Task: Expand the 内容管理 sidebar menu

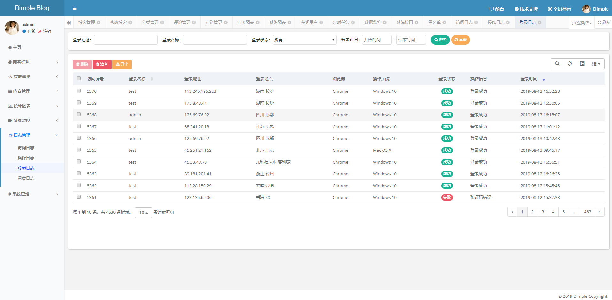Action: point(32,91)
